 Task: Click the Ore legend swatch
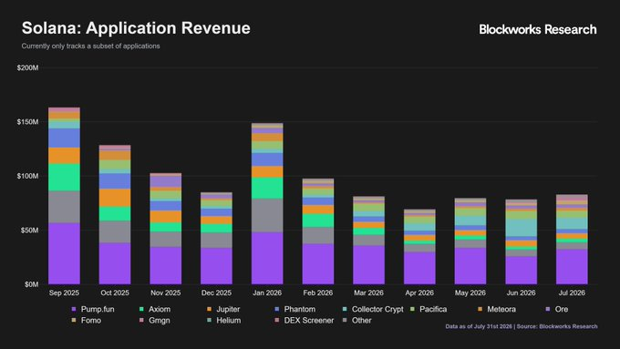pos(548,309)
